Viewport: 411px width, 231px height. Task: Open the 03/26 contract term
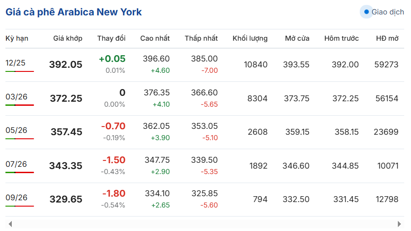[16, 97]
